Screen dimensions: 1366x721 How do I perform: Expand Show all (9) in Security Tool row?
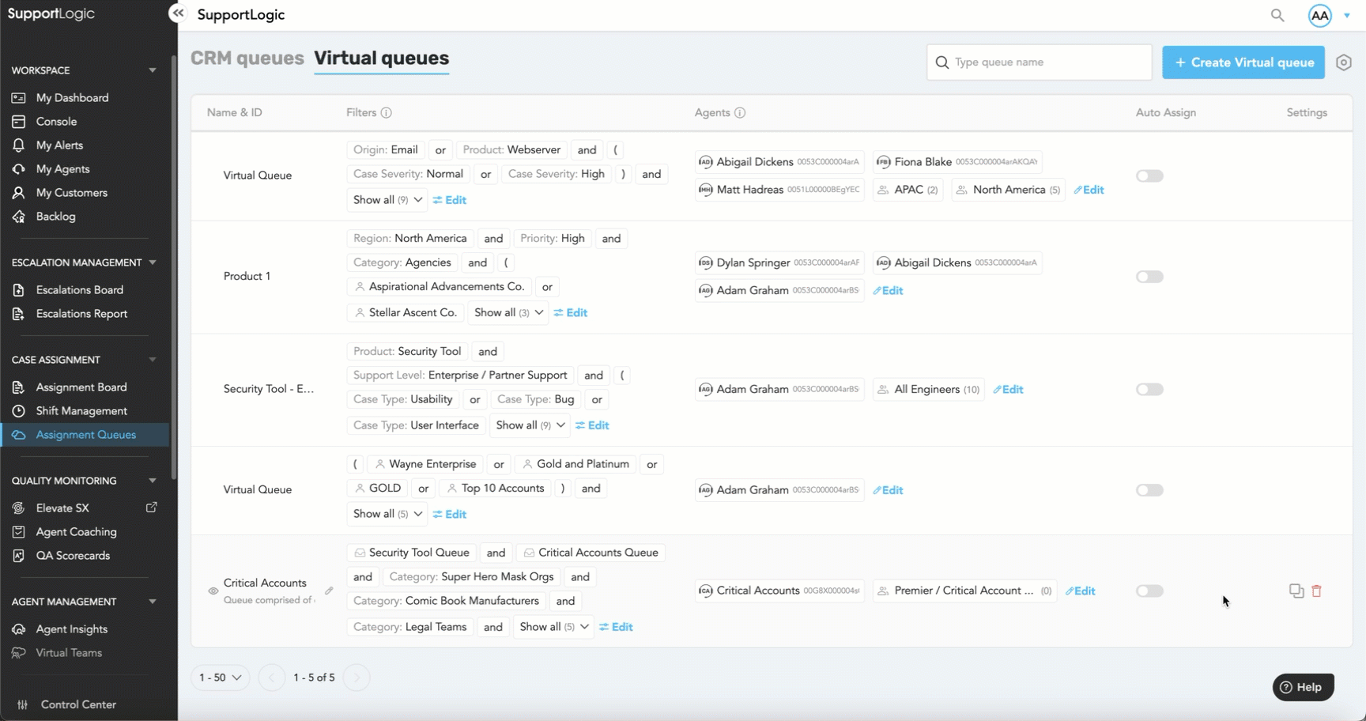coord(530,425)
